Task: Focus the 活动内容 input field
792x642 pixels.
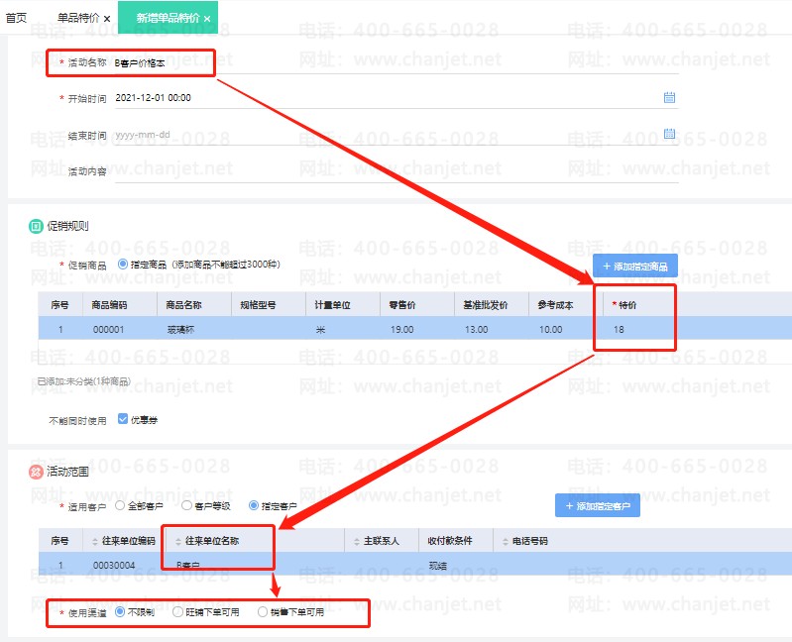Action: (396, 172)
